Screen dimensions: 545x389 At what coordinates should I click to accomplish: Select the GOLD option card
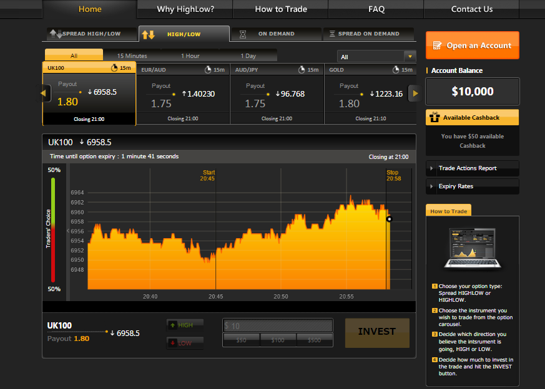[371, 94]
